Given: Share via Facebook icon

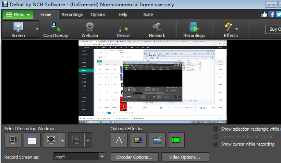Looking at the screenshot, I should coord(272,14).
